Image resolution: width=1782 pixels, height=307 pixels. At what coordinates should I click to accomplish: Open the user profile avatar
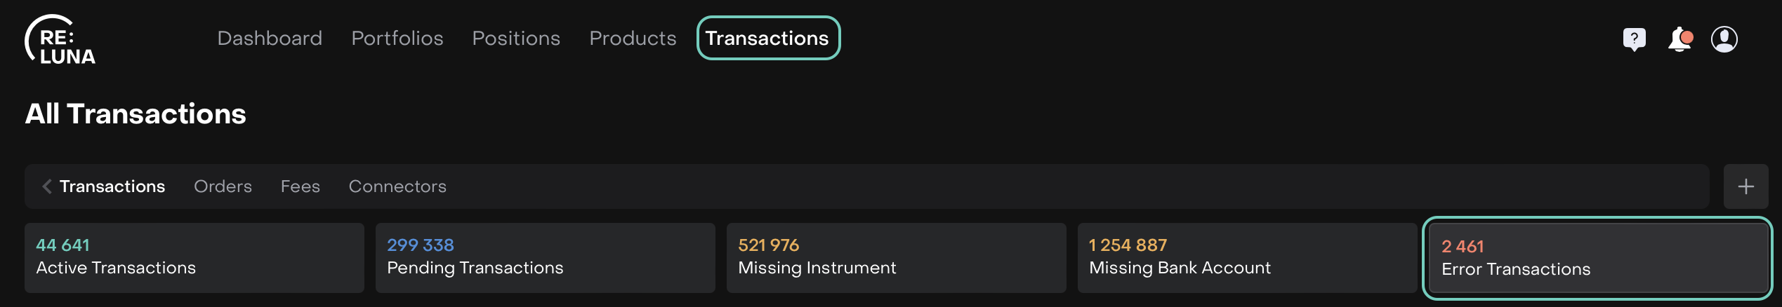click(1724, 39)
